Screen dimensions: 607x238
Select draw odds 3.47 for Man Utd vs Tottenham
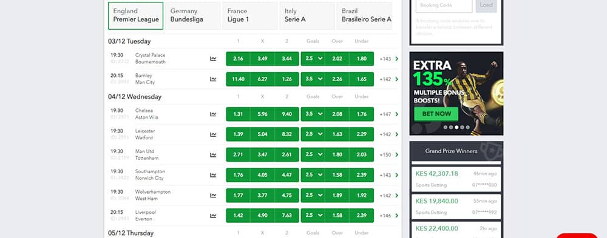coord(262,154)
